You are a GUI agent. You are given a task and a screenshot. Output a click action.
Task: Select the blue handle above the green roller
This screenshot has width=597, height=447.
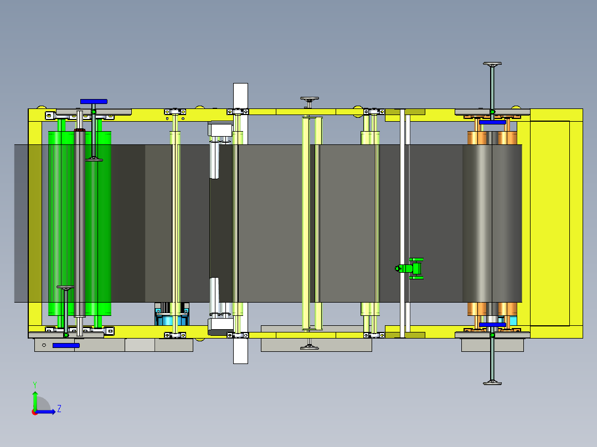(94, 102)
